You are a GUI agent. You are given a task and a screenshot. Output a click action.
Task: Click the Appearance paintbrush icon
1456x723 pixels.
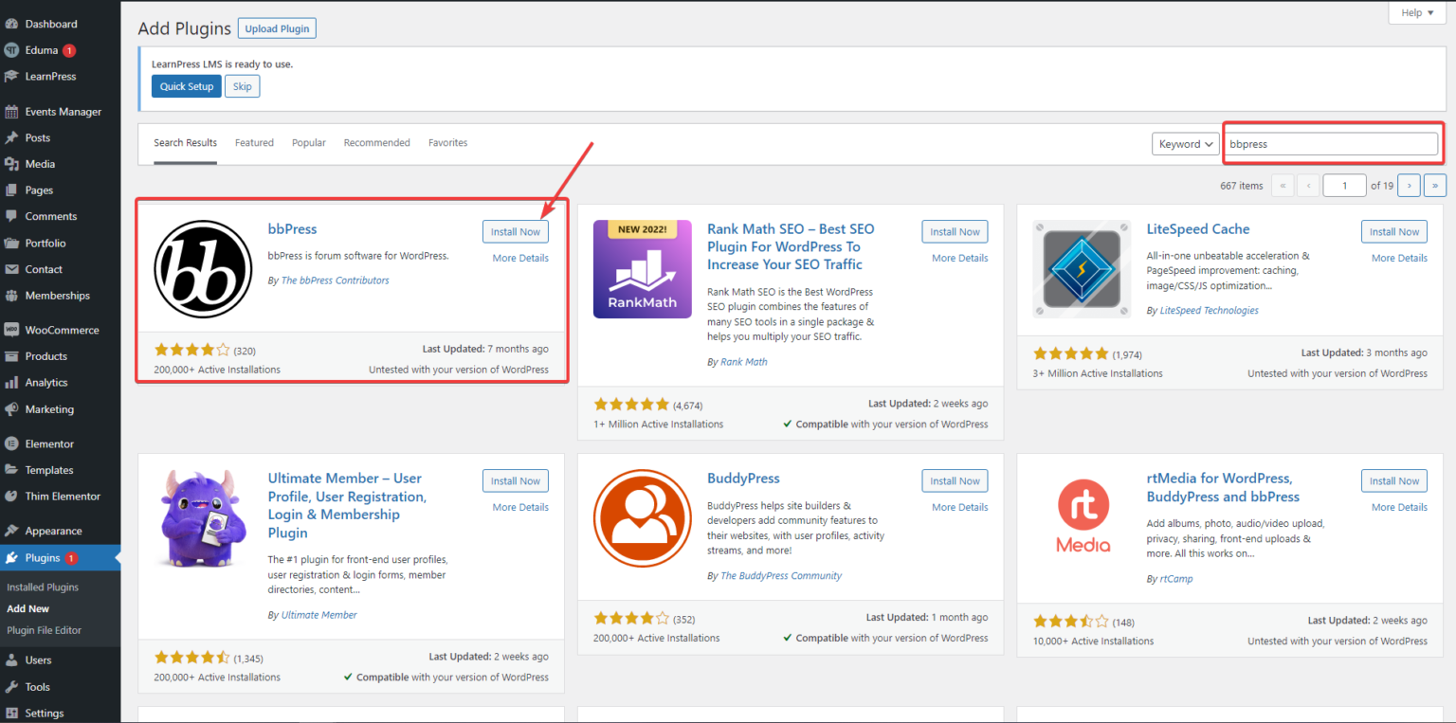11,532
